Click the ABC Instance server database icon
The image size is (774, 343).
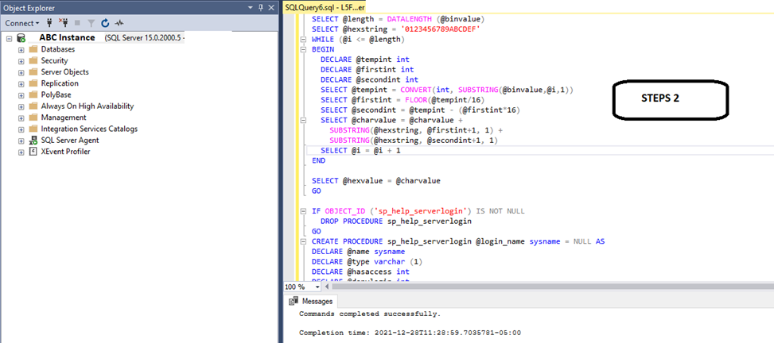pos(21,38)
